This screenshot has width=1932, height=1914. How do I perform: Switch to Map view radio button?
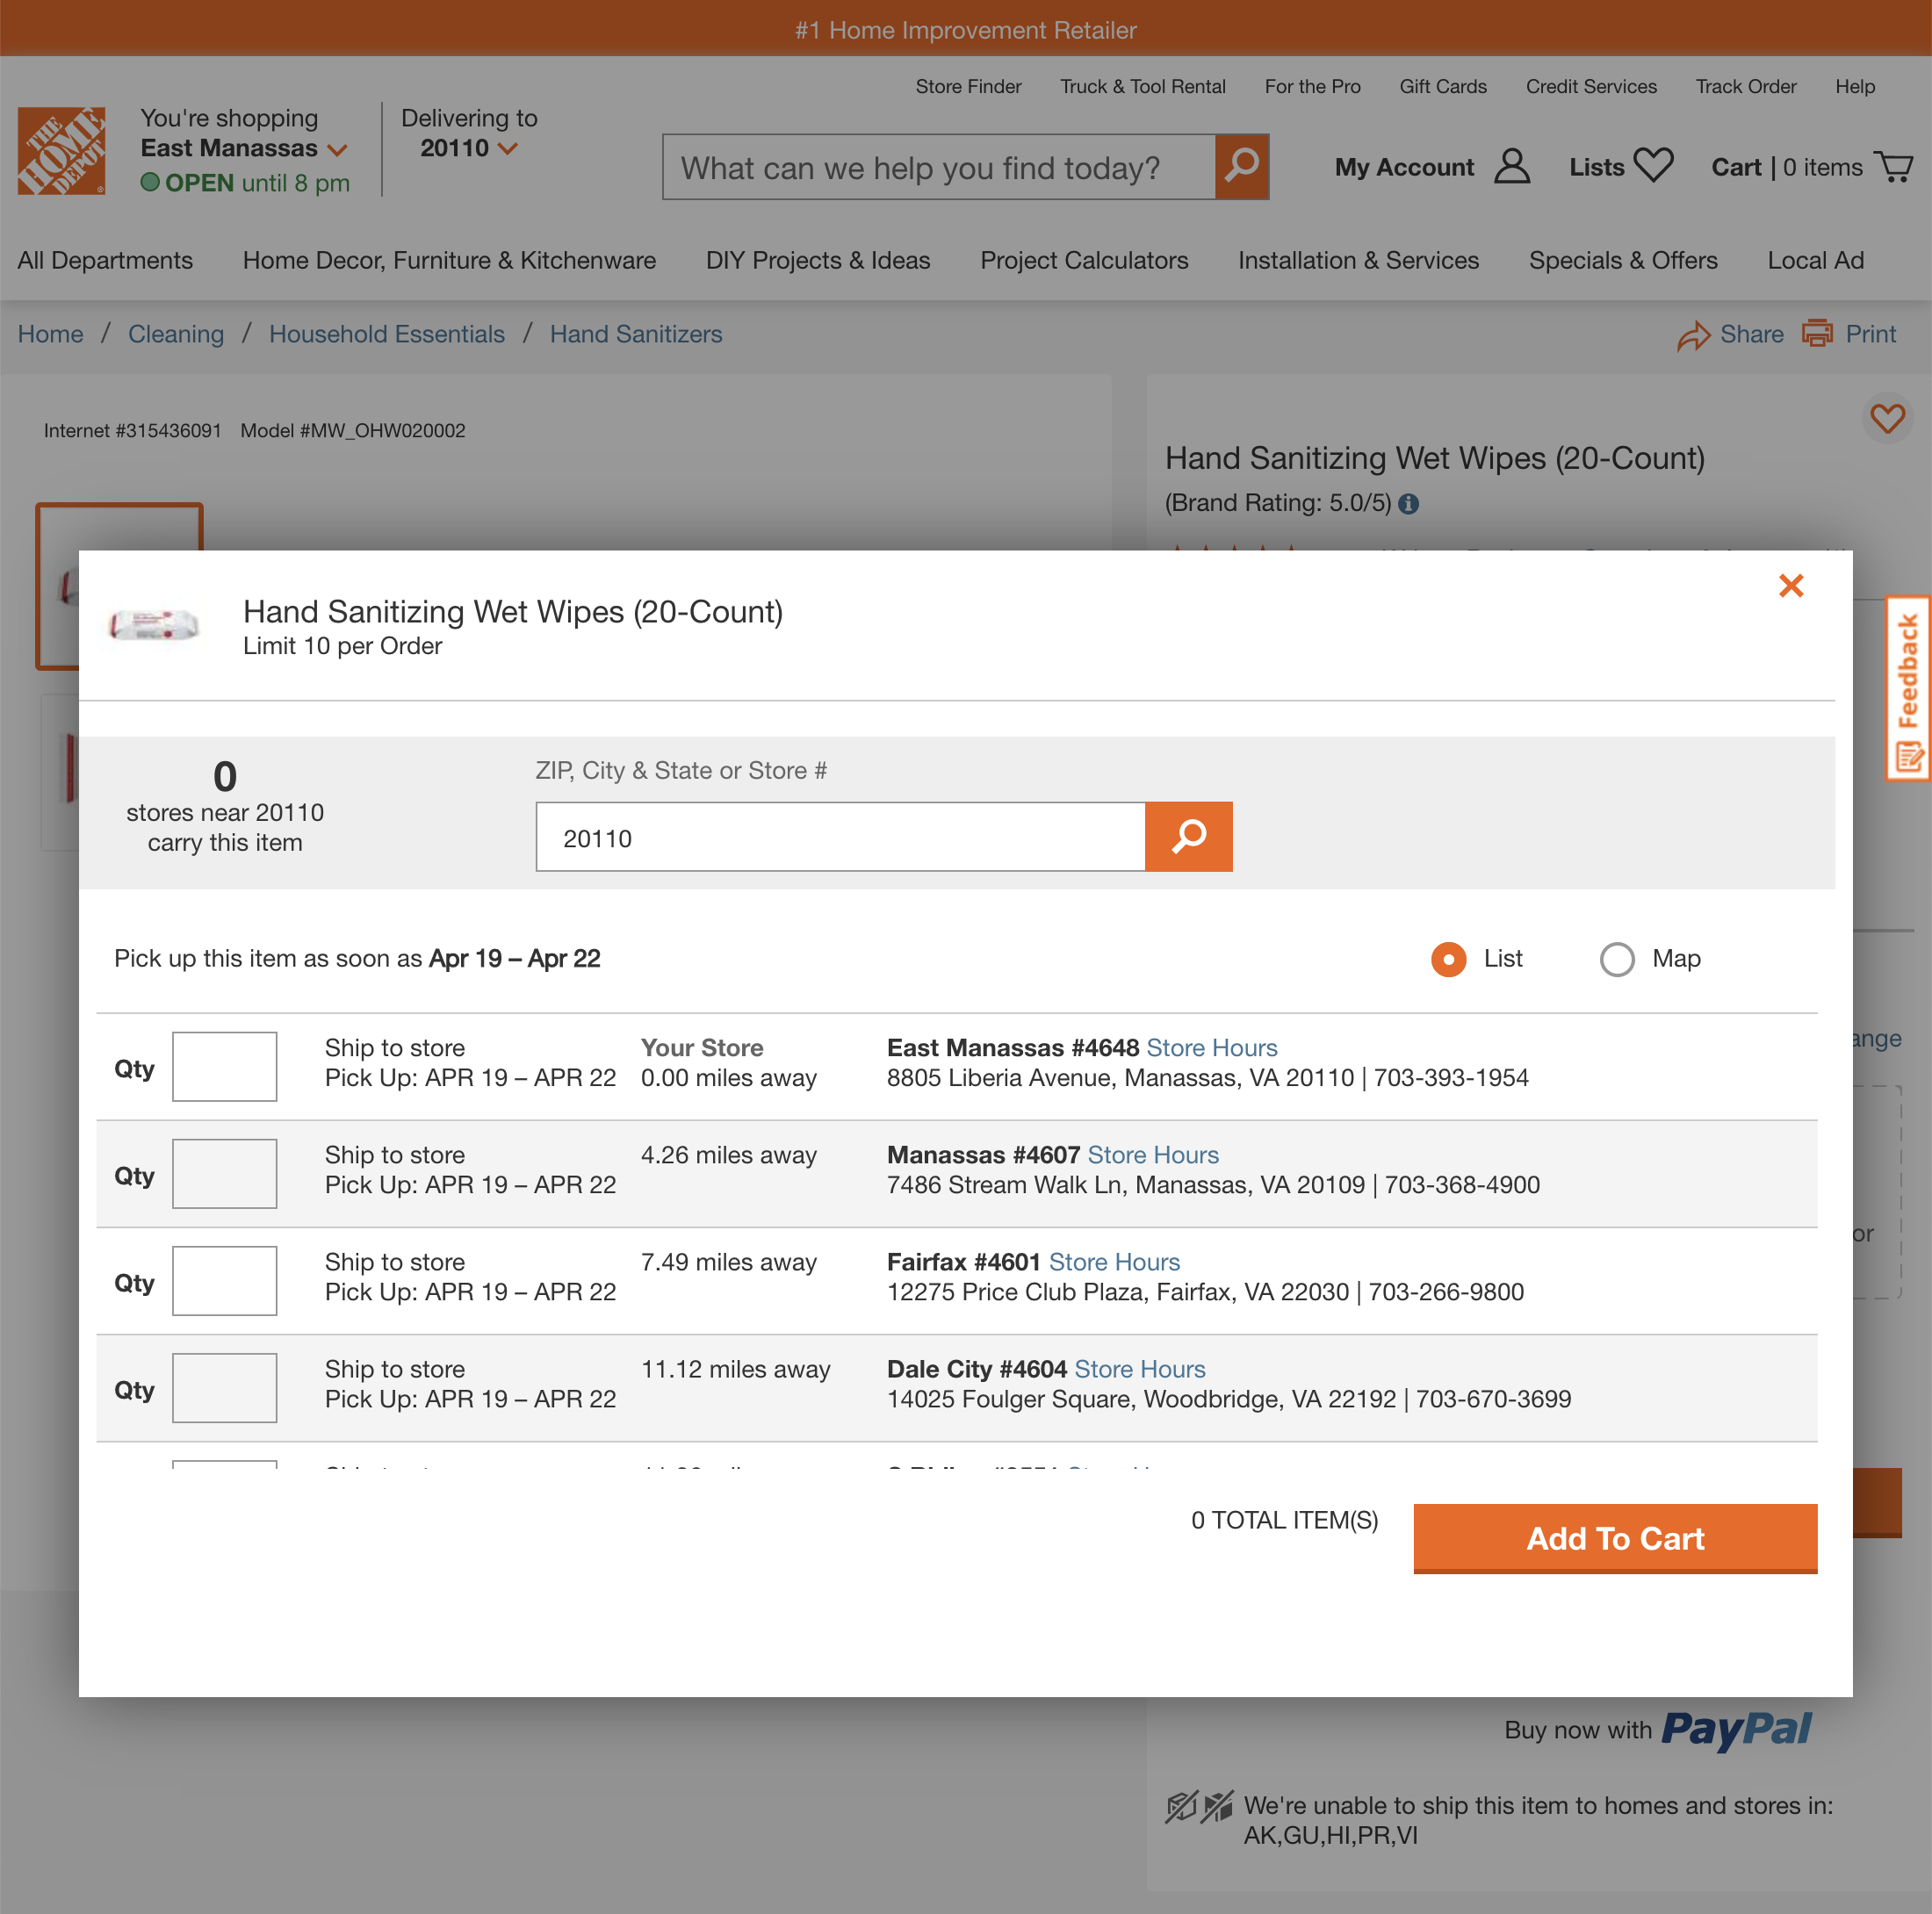click(1617, 959)
